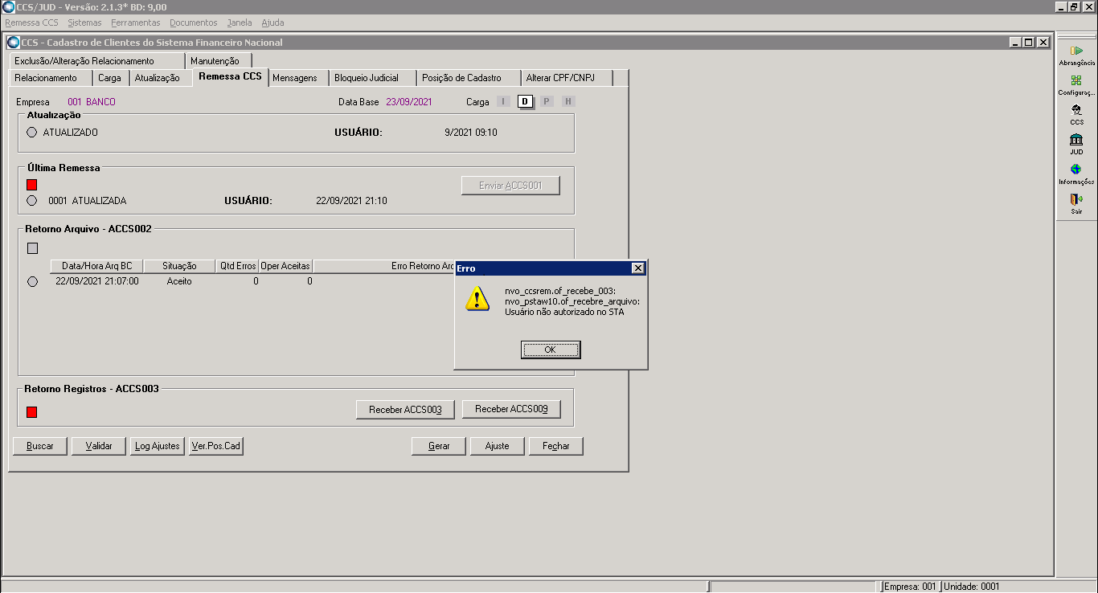Switch to Posição de Cadastro tab
This screenshot has width=1098, height=593.
(469, 78)
